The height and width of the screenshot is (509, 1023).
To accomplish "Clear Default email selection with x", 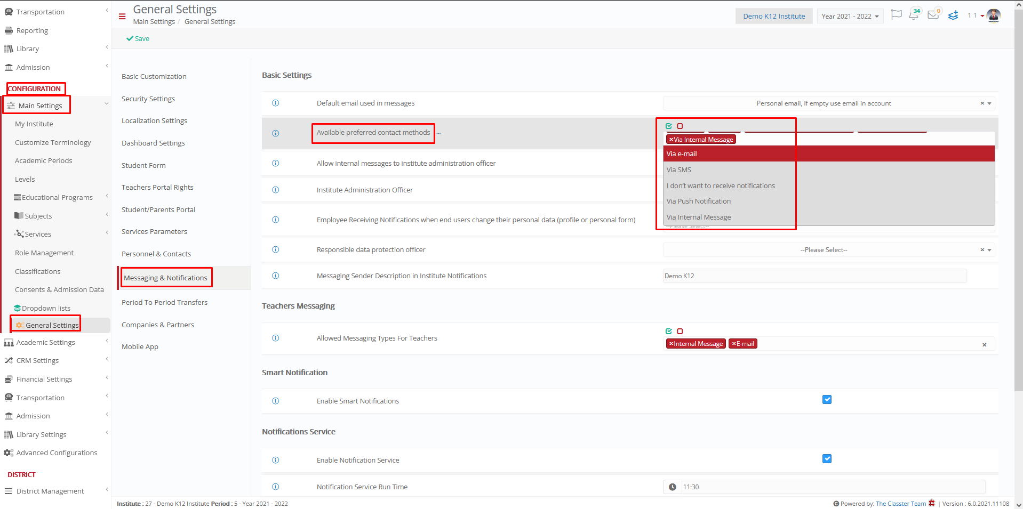I will pyautogui.click(x=982, y=103).
